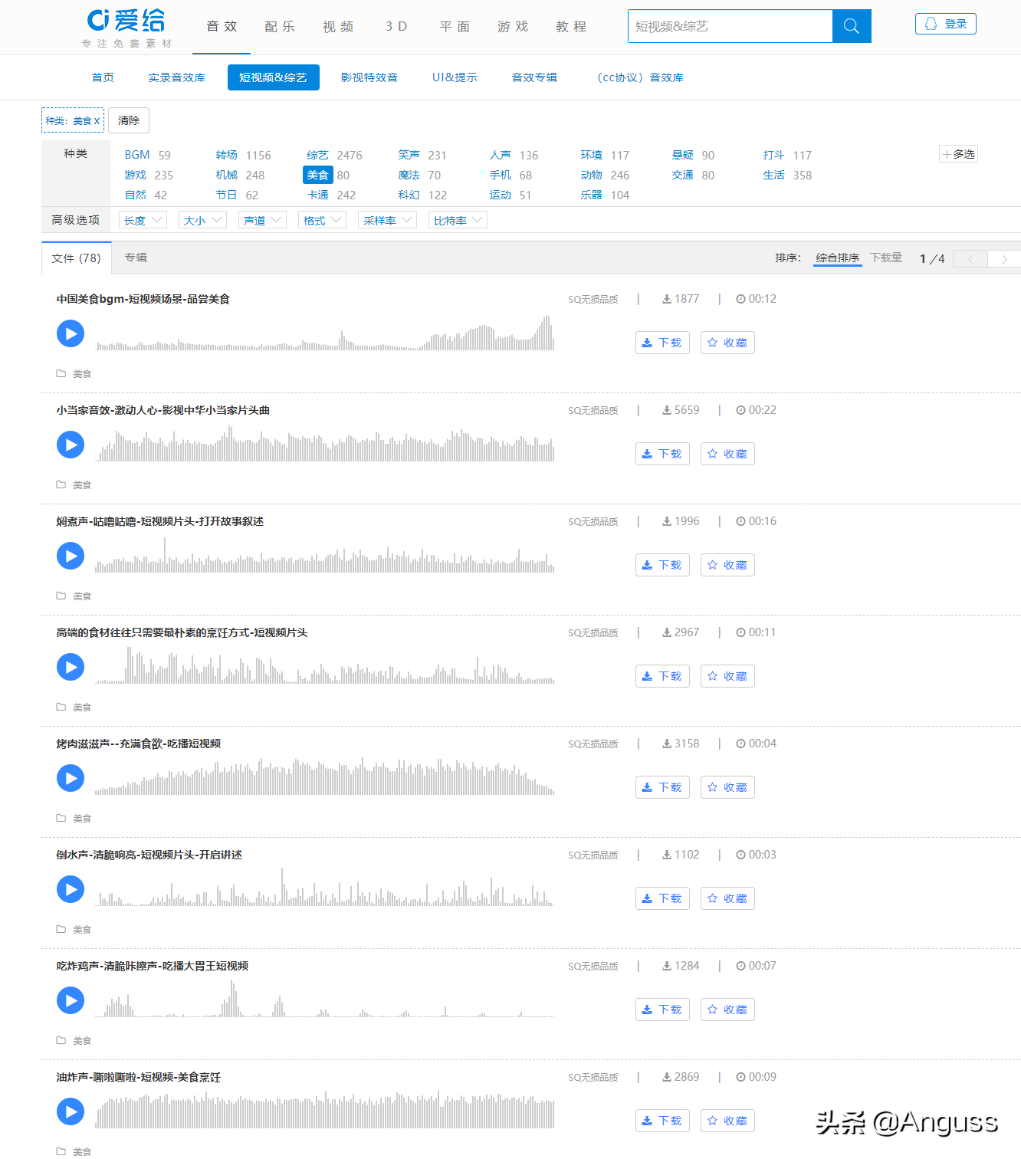Expand the 大小 dropdown

click(x=202, y=220)
